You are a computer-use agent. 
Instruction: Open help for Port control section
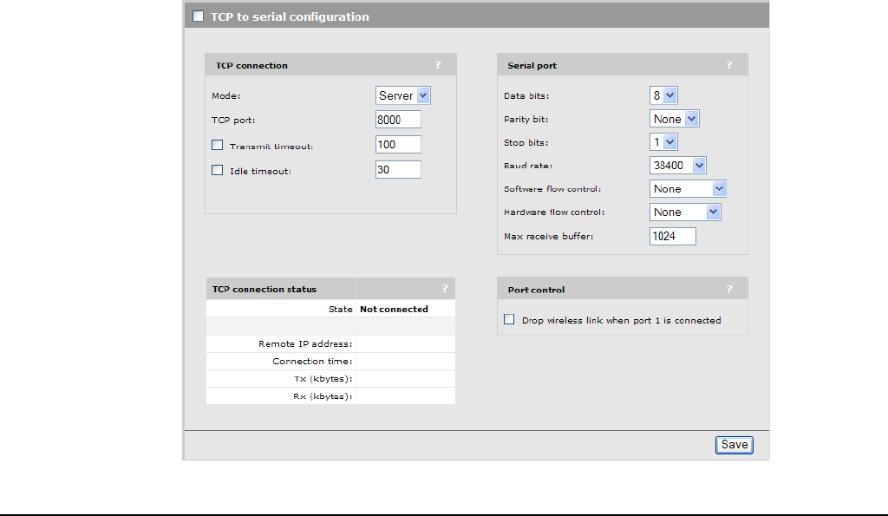click(729, 289)
